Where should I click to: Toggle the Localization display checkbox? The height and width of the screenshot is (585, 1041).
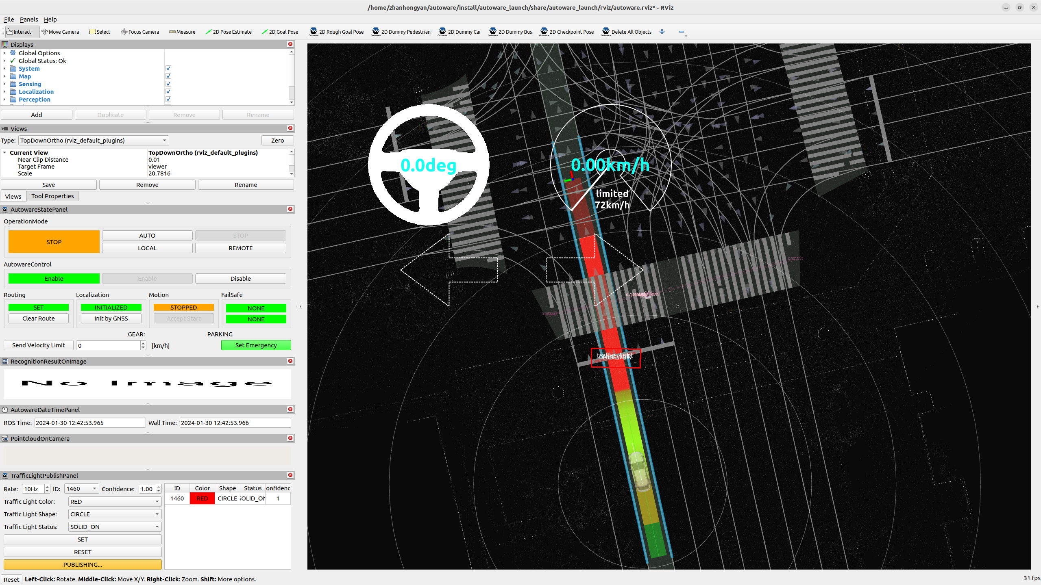(x=168, y=91)
